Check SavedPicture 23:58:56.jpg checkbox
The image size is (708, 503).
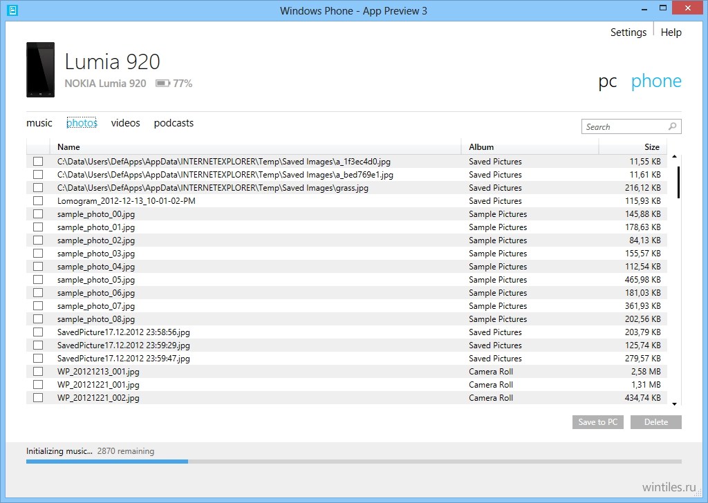tap(38, 332)
